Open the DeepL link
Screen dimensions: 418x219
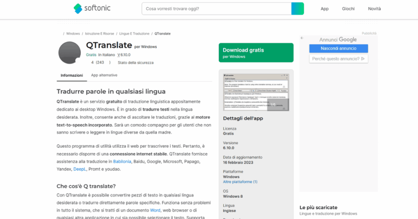(x=80, y=169)
